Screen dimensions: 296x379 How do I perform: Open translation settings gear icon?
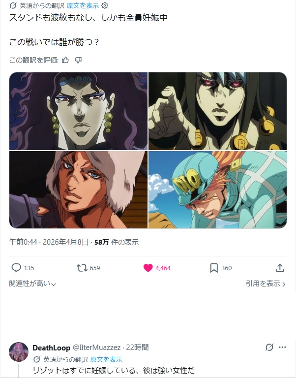pyautogui.click(x=105, y=5)
